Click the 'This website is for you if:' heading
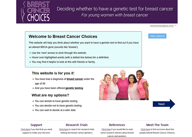Image resolution: width=192 pixels, height=137 pixels. pos(53,73)
